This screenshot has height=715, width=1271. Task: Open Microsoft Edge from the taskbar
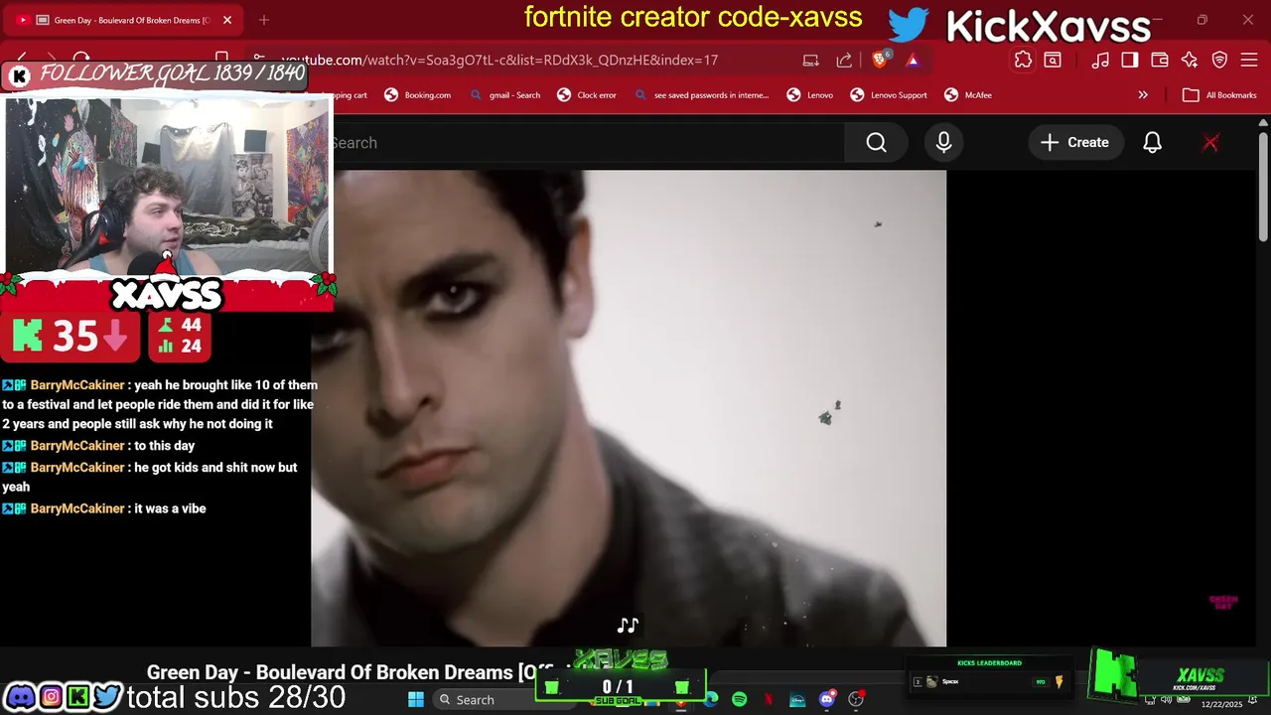click(711, 700)
